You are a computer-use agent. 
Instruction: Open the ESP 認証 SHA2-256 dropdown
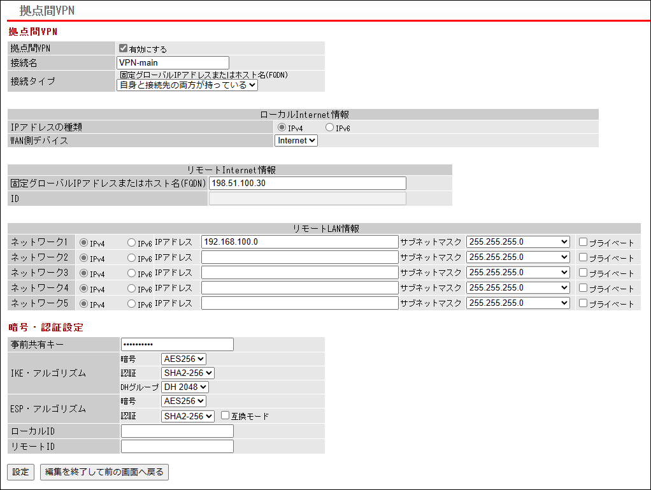[188, 417]
